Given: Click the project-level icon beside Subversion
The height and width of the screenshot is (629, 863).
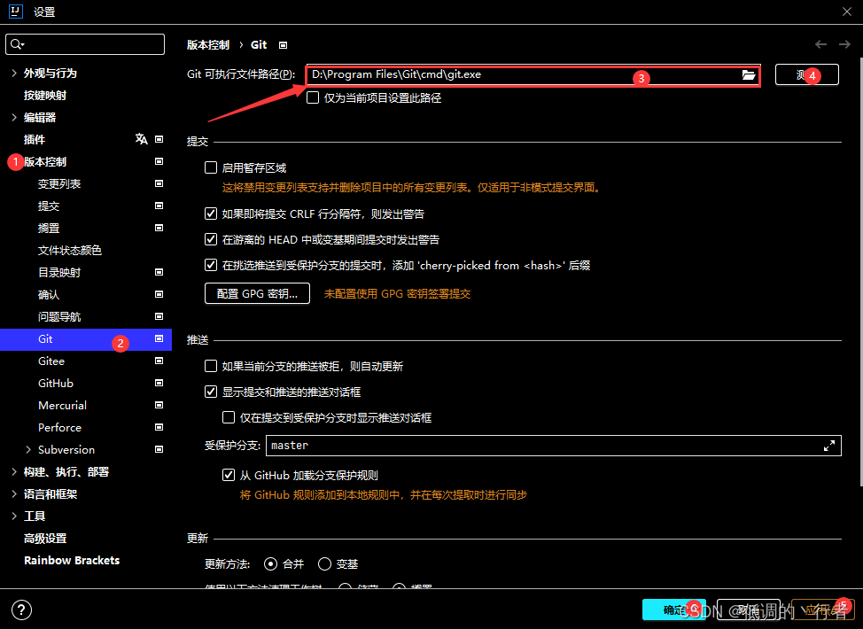Looking at the screenshot, I should [x=159, y=449].
